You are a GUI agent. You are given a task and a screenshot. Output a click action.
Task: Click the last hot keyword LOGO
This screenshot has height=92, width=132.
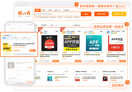coord(83,18)
